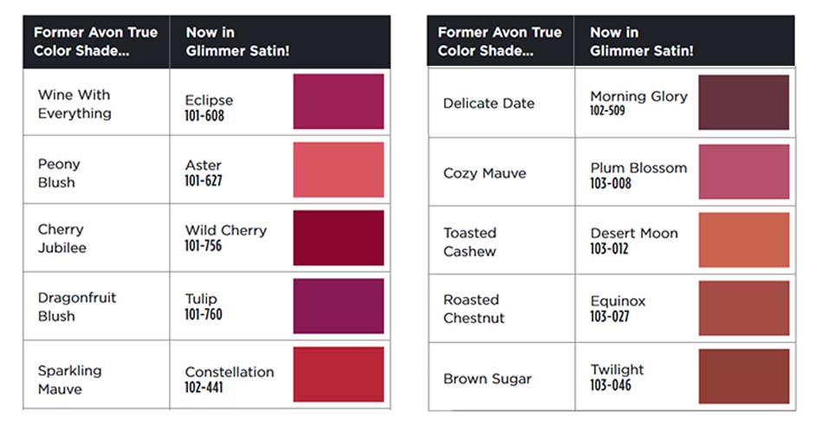Select the Morning Glory 102-509 swatch
The image size is (816, 433).
[x=743, y=102]
